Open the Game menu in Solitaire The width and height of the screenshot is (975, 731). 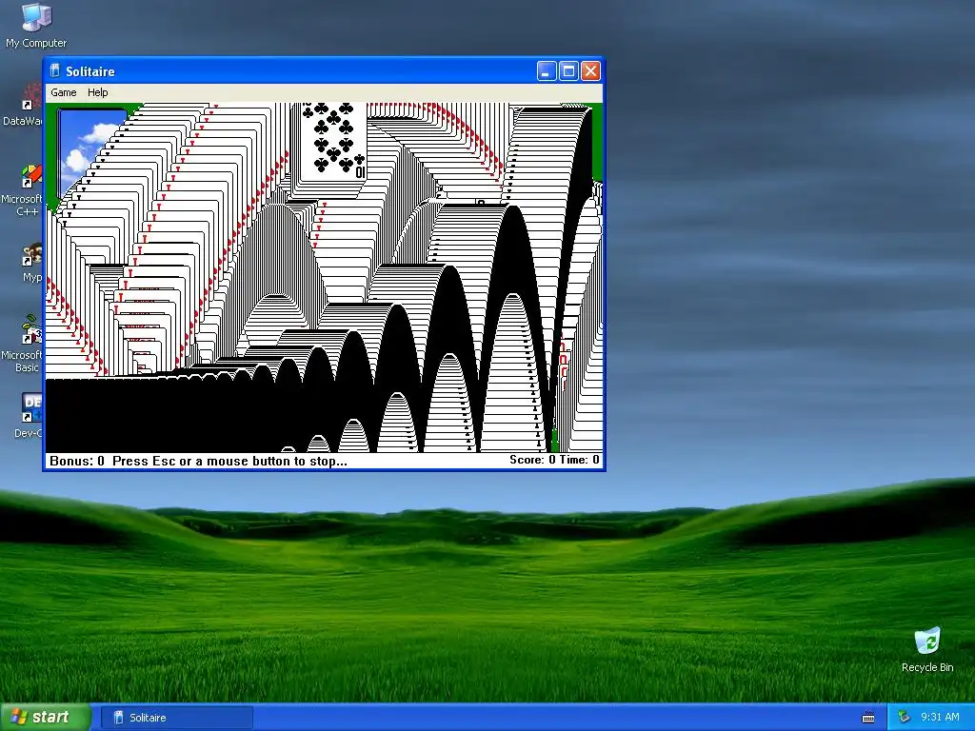(x=64, y=92)
